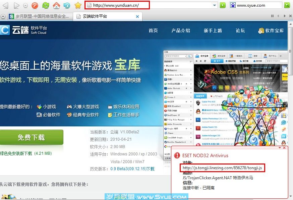Close the 云端软件平台 tab
The image size is (293, 200).
point(137,17)
